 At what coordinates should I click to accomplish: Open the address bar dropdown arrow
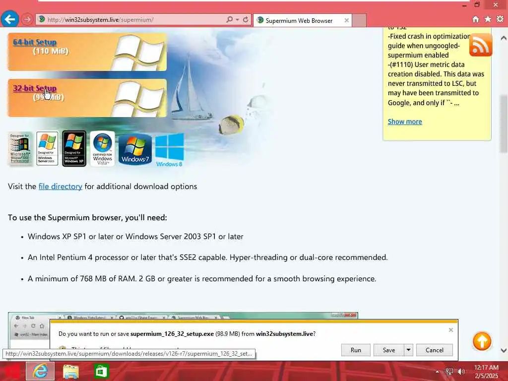pyautogui.click(x=238, y=19)
